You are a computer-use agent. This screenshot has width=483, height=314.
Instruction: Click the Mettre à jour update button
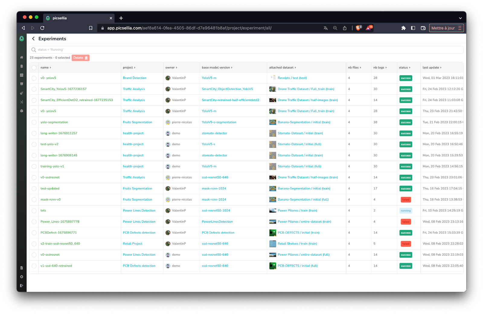point(446,28)
